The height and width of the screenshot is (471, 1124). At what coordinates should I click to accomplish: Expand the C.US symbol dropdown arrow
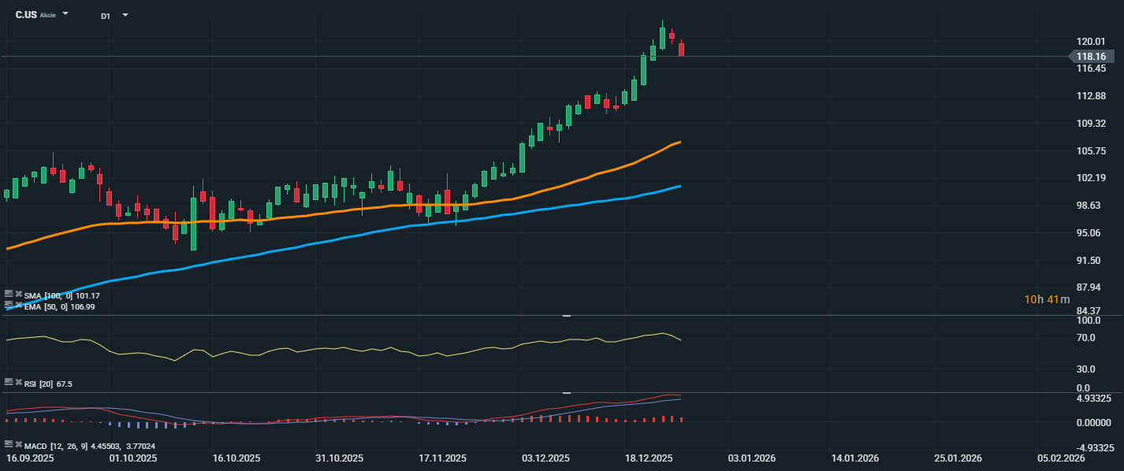(65, 14)
